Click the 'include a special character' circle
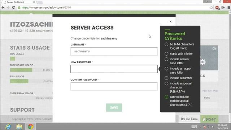This screenshot has width=231, height=130. click(166, 83)
